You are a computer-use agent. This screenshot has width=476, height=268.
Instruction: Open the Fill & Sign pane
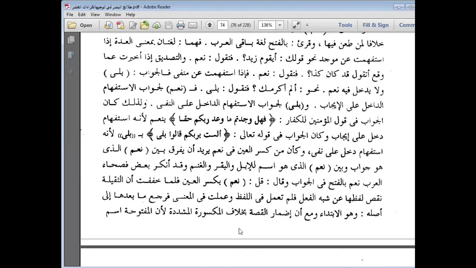(x=376, y=25)
